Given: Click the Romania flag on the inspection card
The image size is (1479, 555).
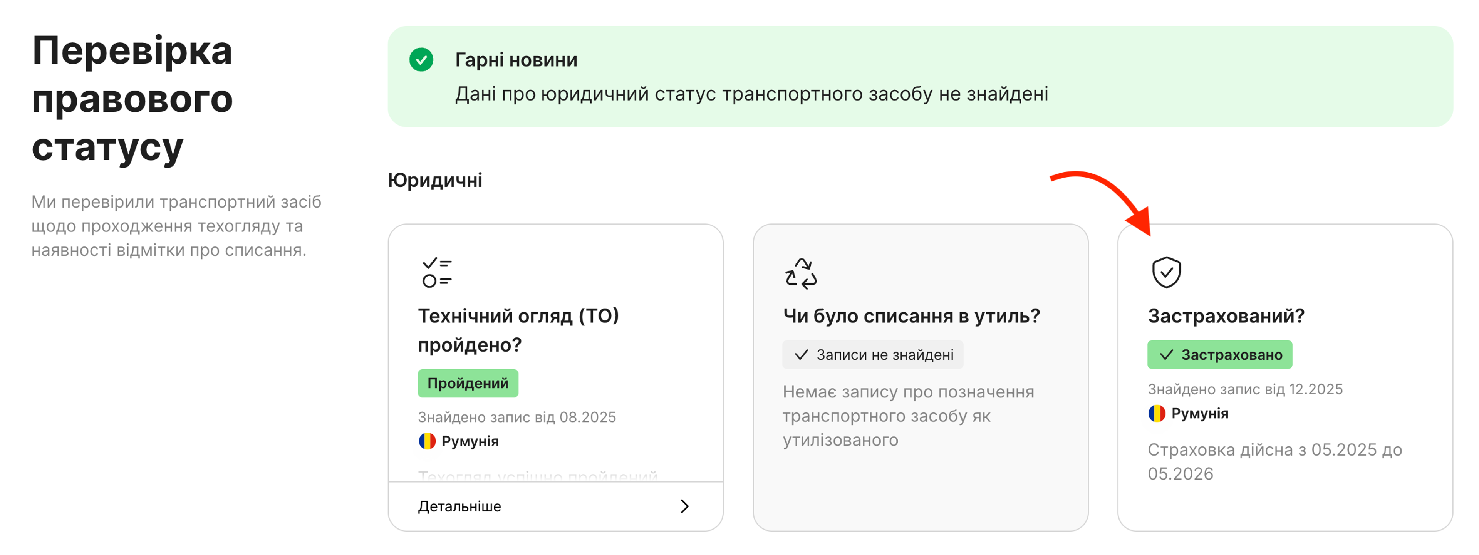Looking at the screenshot, I should point(427,441).
